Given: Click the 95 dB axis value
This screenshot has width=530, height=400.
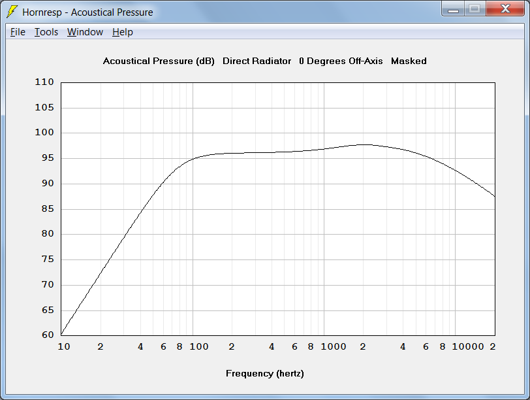Looking at the screenshot, I should tap(48, 158).
